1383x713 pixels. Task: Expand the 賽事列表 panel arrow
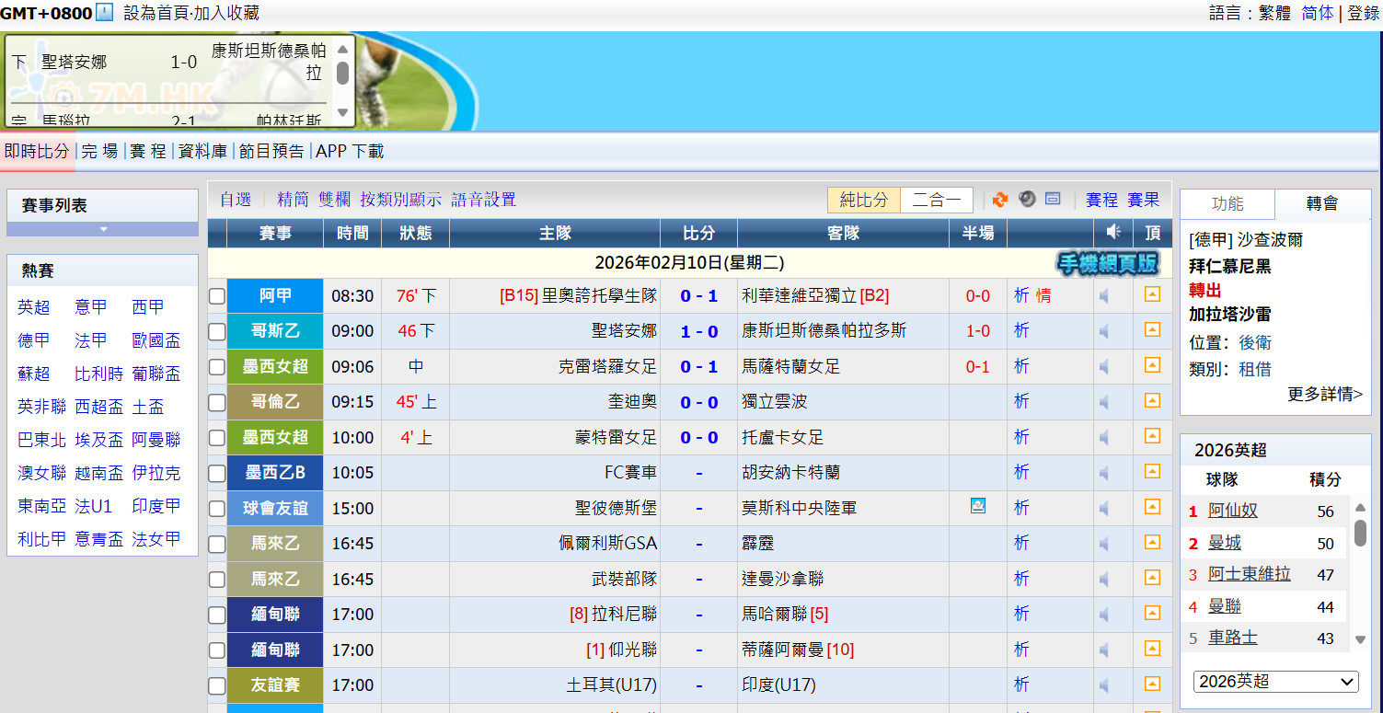pos(103,229)
